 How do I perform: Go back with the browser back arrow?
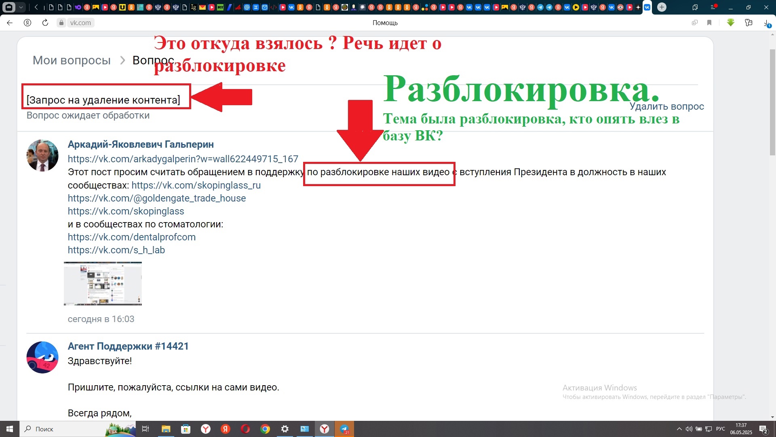(x=10, y=23)
